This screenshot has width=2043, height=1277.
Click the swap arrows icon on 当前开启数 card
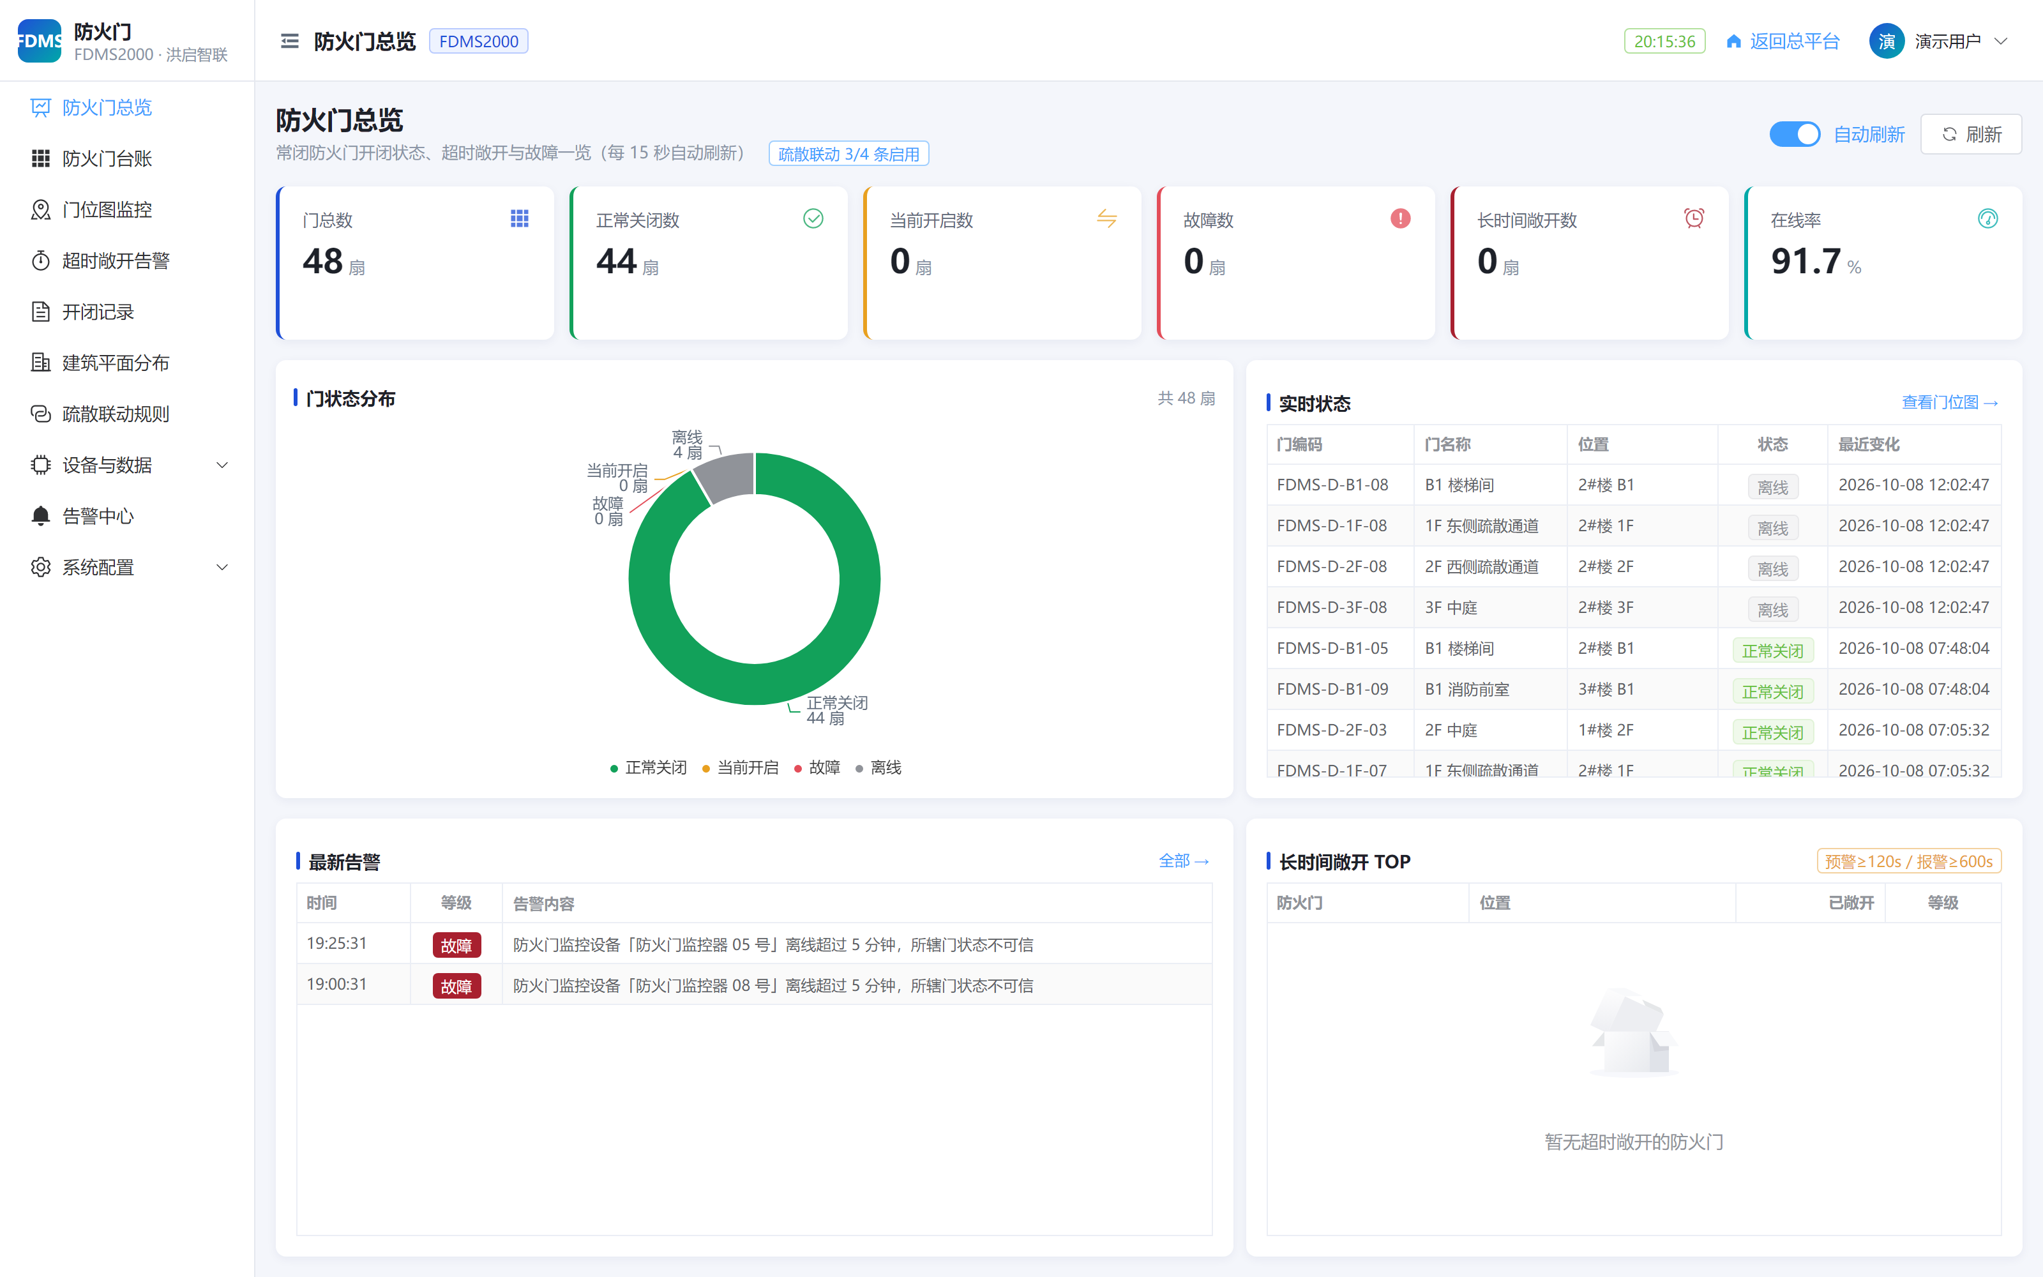(1107, 219)
